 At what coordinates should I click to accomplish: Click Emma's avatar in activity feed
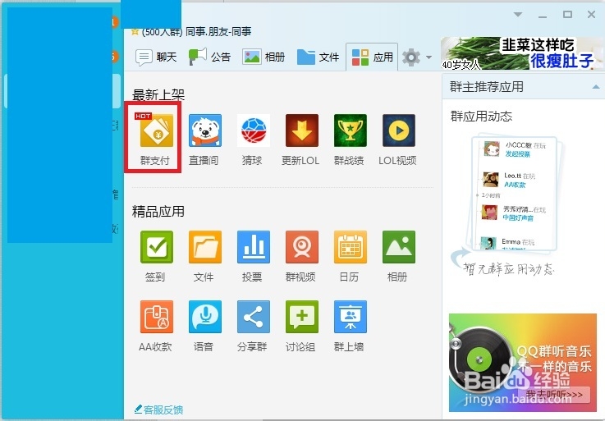point(488,243)
